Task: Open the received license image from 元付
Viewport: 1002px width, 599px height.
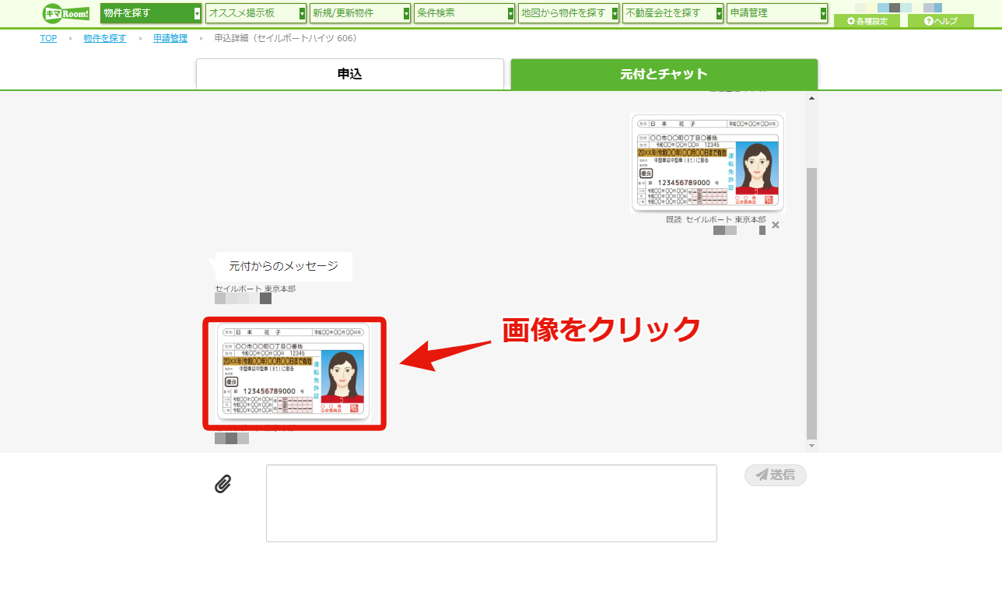Action: tap(293, 372)
